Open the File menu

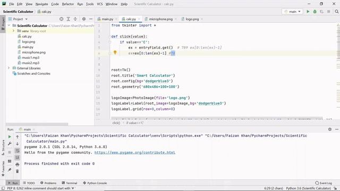(x=12, y=4)
